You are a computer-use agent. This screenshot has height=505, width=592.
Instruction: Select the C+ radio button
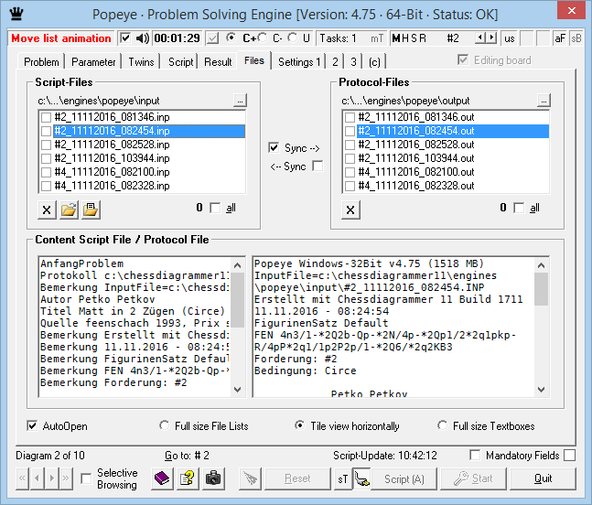point(231,38)
